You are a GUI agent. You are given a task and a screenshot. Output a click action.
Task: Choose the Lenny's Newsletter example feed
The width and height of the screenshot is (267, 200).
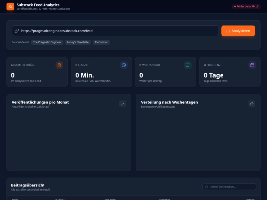click(78, 42)
